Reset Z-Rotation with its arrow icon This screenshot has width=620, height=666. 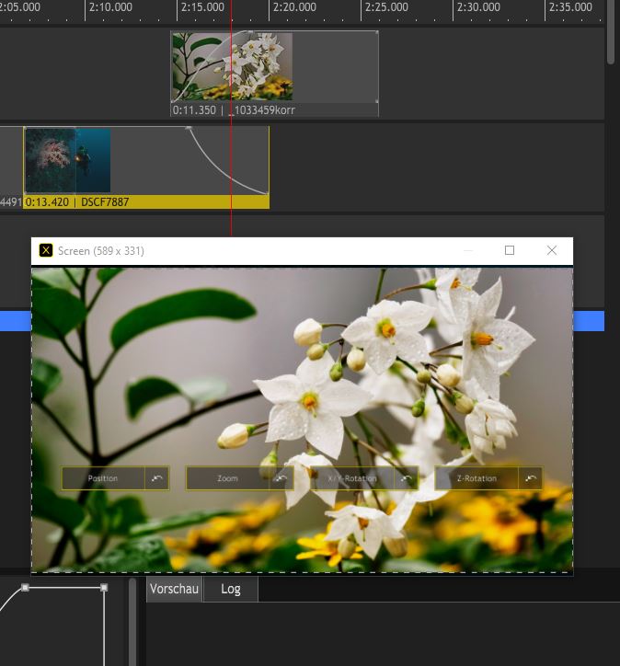pyautogui.click(x=530, y=478)
